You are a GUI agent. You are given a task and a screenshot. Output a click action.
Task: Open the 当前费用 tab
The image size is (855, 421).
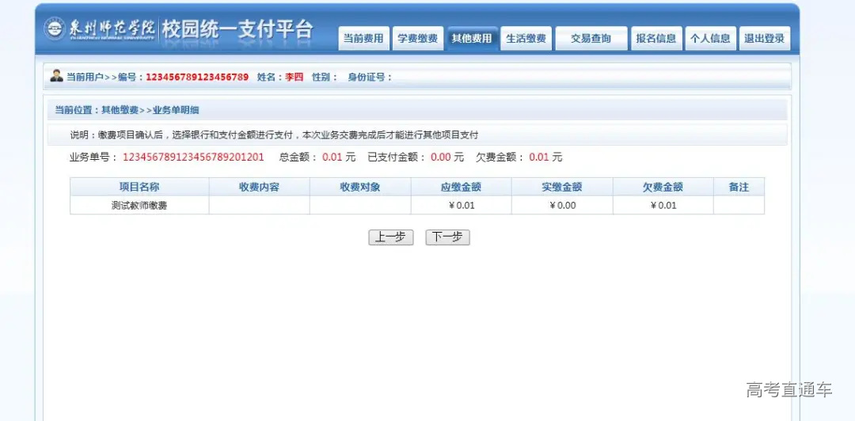pos(363,39)
